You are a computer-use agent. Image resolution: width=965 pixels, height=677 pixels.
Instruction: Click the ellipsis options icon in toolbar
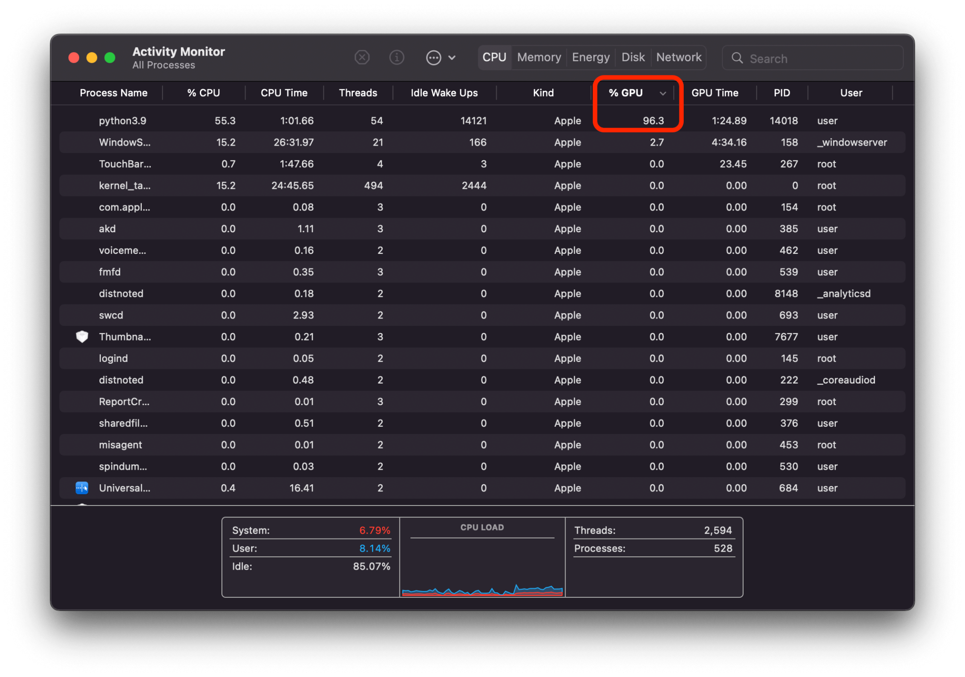coord(433,57)
